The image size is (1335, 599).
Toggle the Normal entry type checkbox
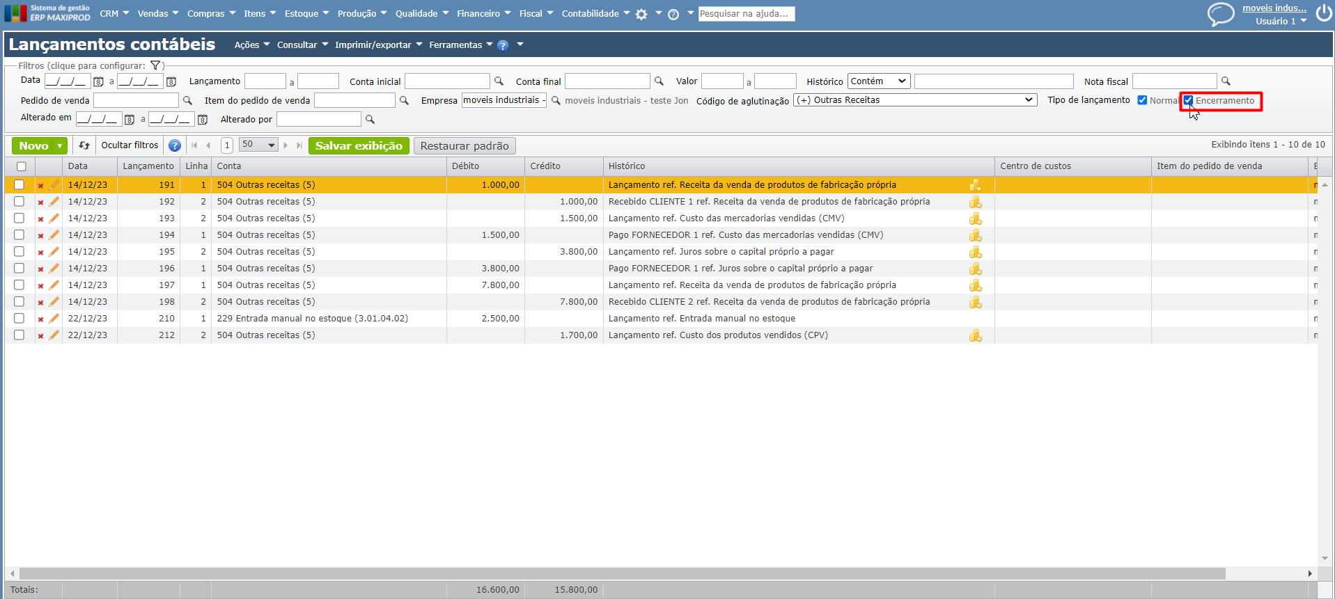(x=1142, y=100)
